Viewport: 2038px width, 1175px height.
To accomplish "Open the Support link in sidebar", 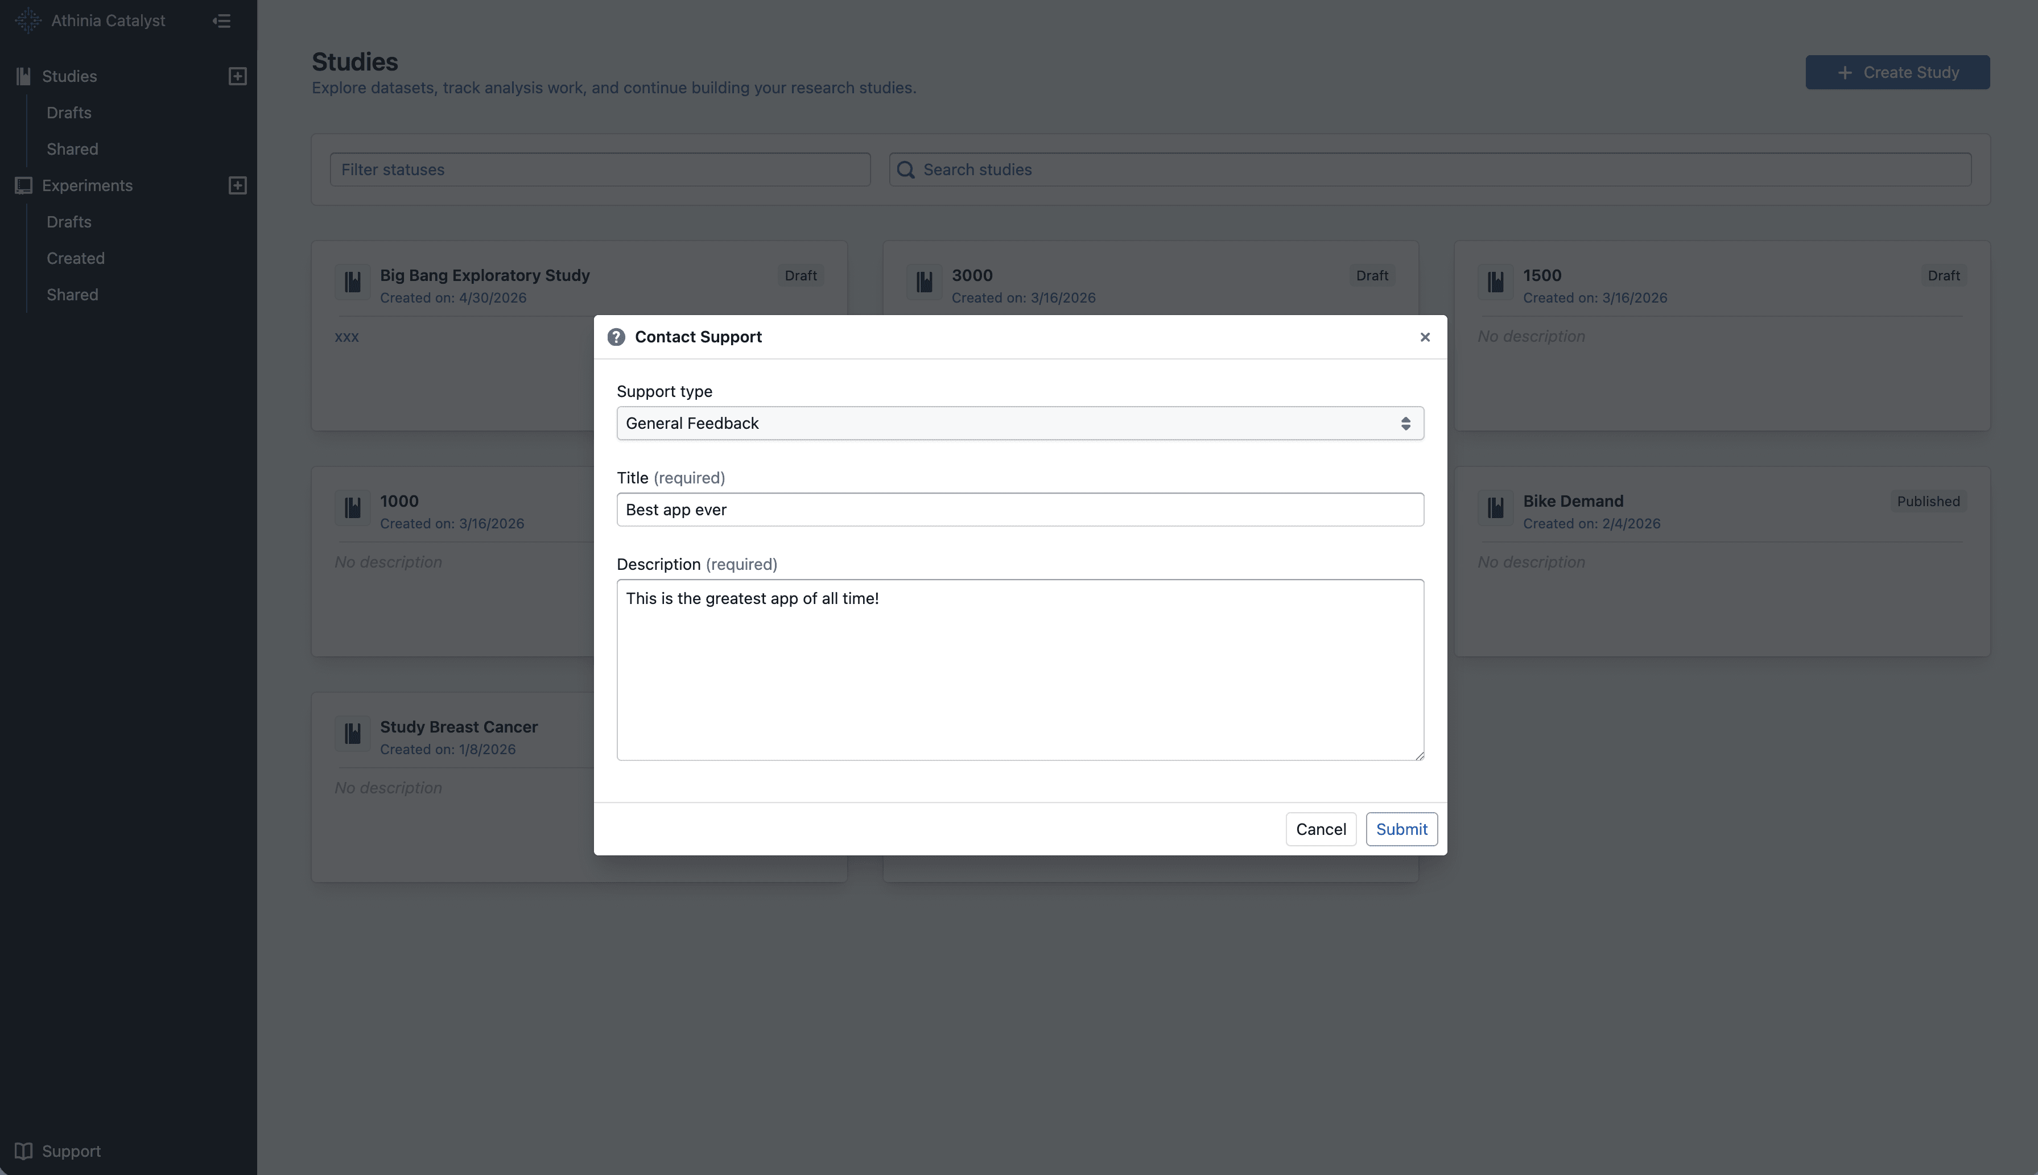I will tap(71, 1151).
